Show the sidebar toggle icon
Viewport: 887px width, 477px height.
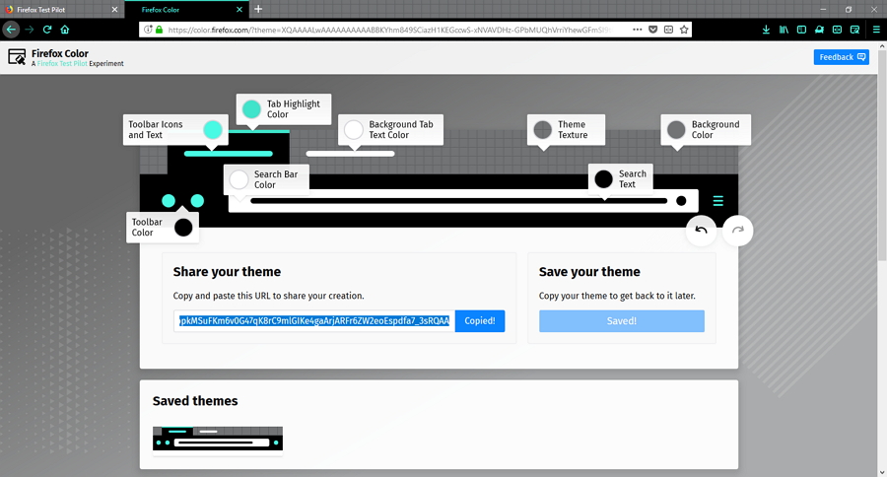coord(801,30)
